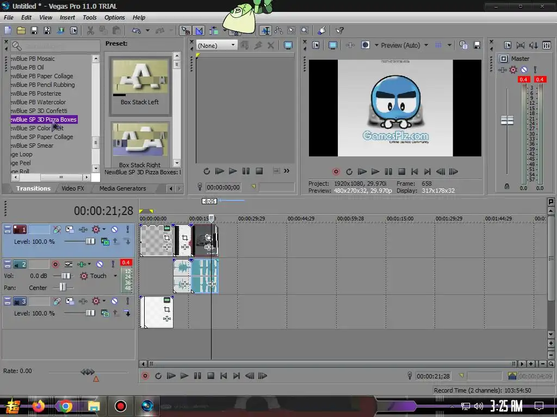Click the transitions search field
557x417 pixels.
tap(55, 46)
